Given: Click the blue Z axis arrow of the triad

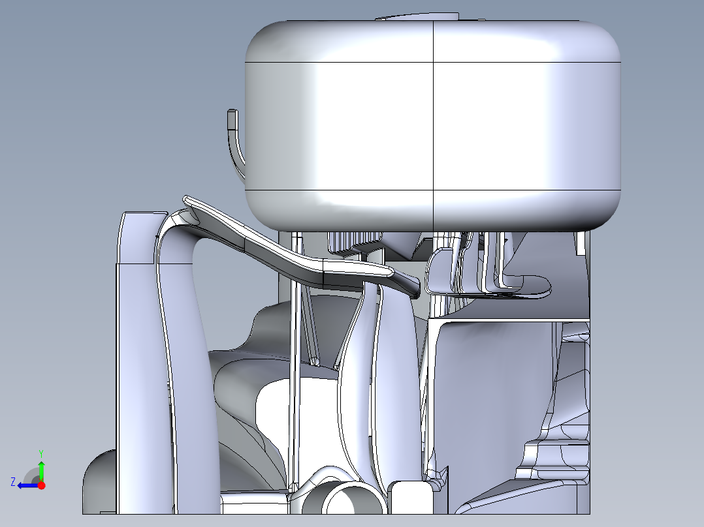Looking at the screenshot, I should 28,486.
